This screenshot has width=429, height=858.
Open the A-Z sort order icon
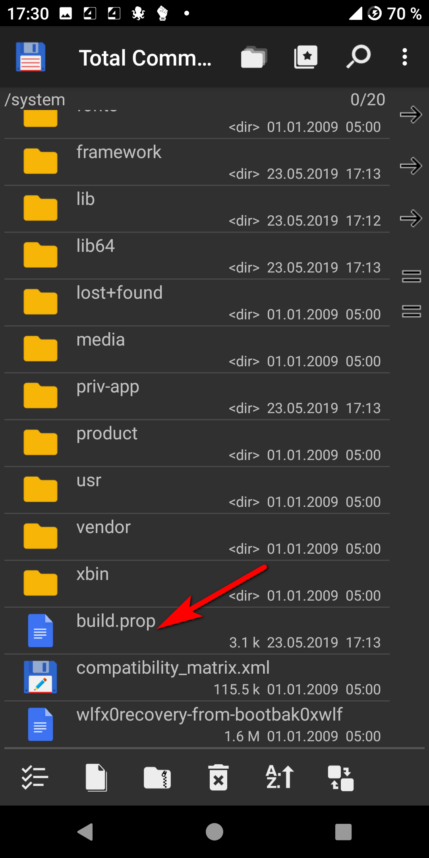click(280, 777)
